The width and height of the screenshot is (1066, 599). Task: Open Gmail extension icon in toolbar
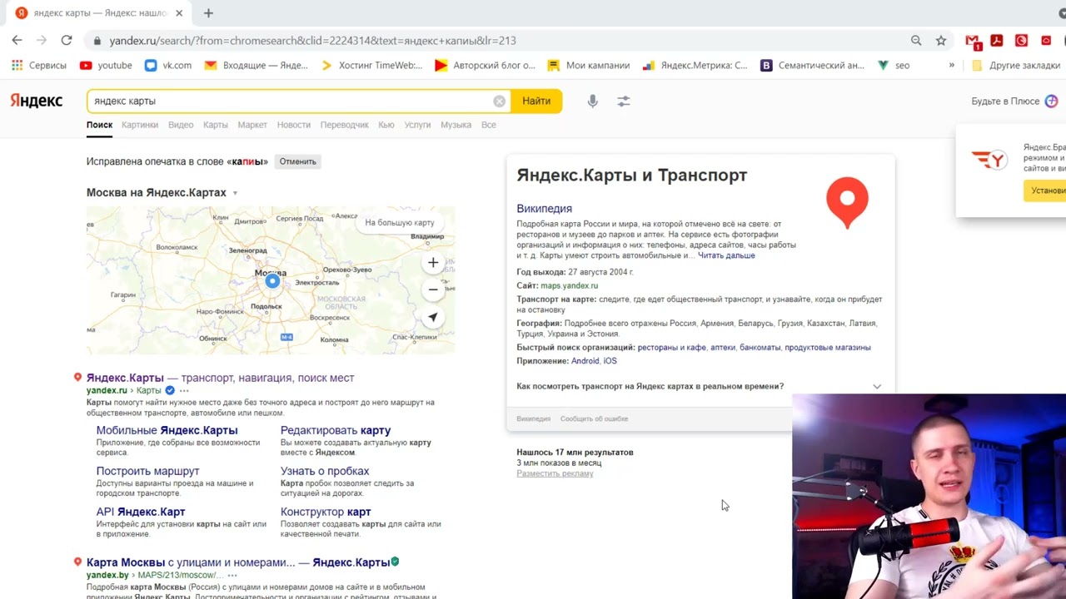pyautogui.click(x=972, y=40)
